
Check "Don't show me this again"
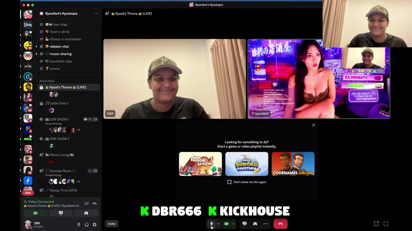[229, 182]
